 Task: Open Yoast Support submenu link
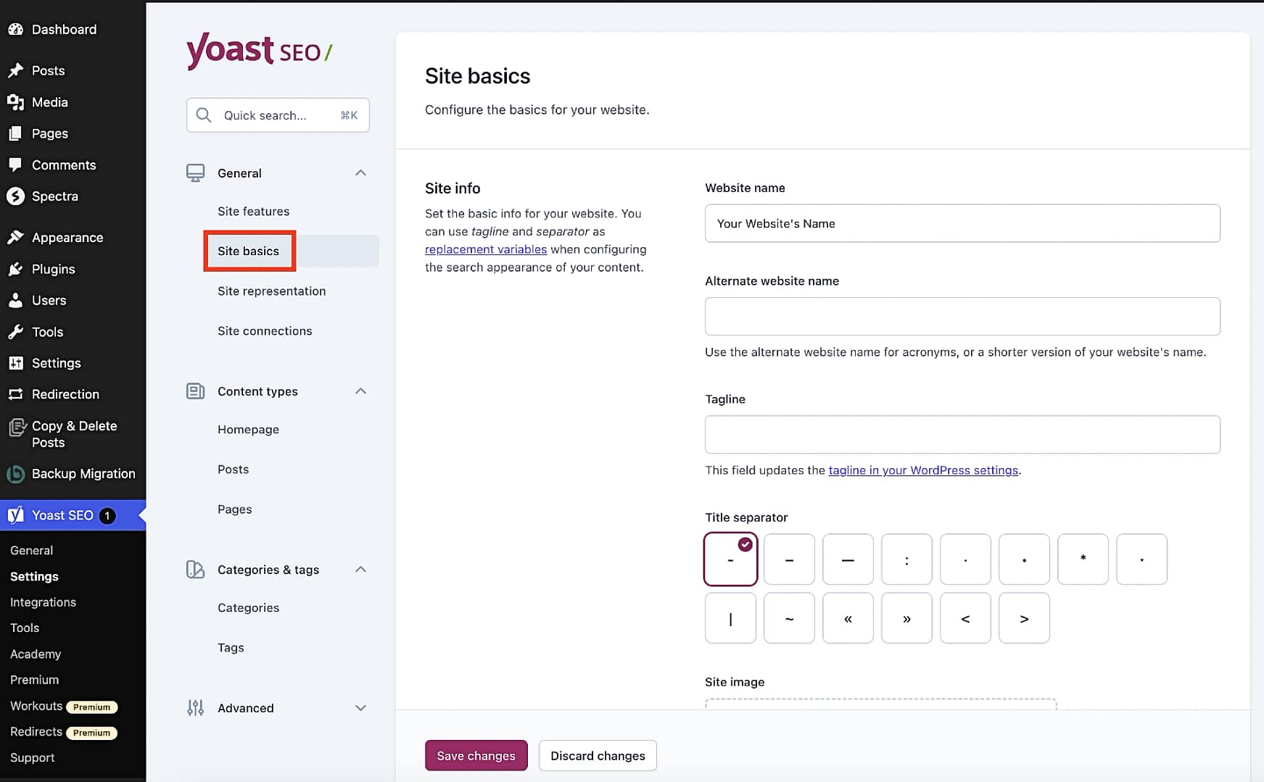33,757
